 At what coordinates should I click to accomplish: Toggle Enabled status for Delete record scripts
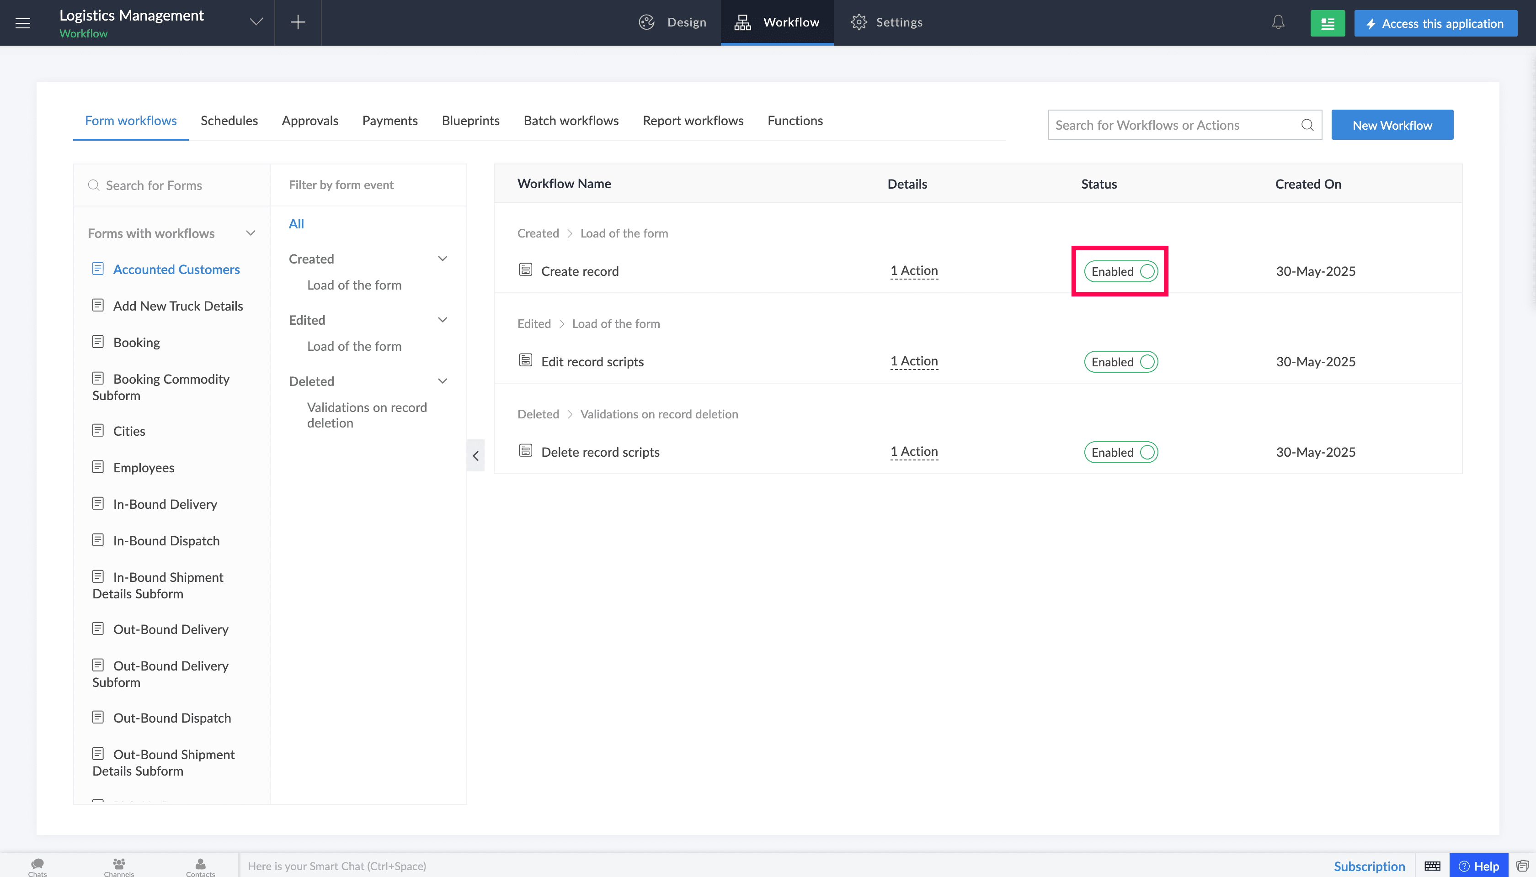click(x=1120, y=452)
